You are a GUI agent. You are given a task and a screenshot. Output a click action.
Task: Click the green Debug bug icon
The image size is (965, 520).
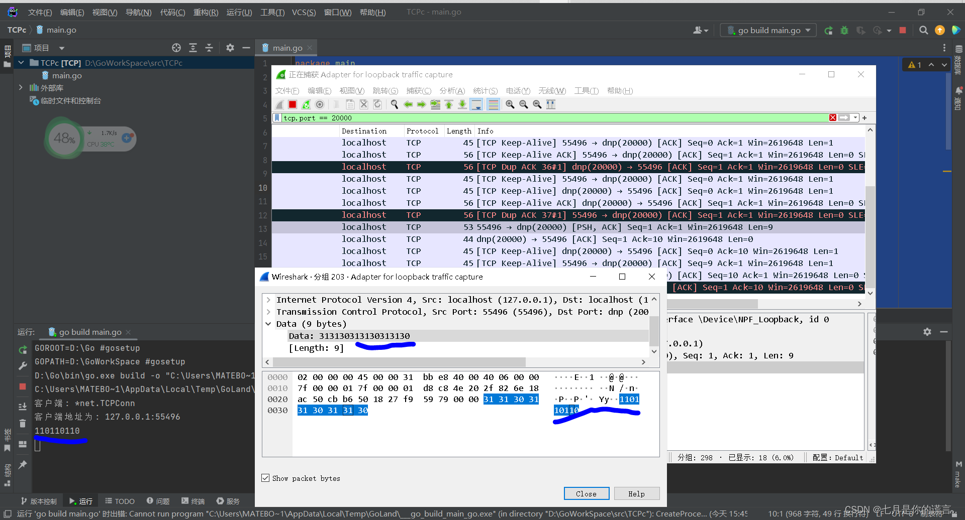click(x=844, y=30)
